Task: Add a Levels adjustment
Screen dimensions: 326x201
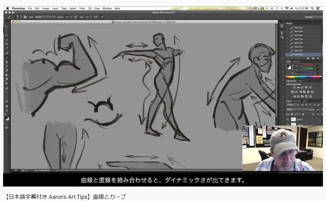Action: click(298, 88)
